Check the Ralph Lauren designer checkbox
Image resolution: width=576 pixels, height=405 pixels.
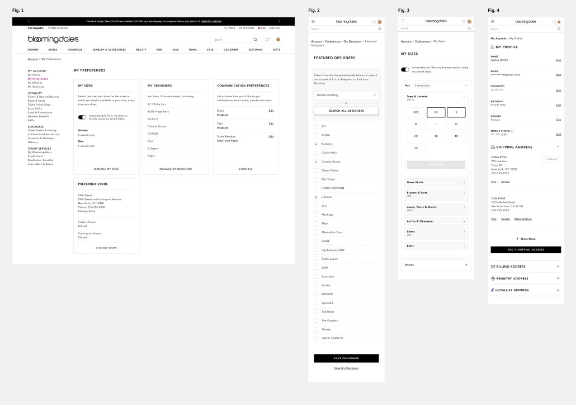tap(317, 259)
